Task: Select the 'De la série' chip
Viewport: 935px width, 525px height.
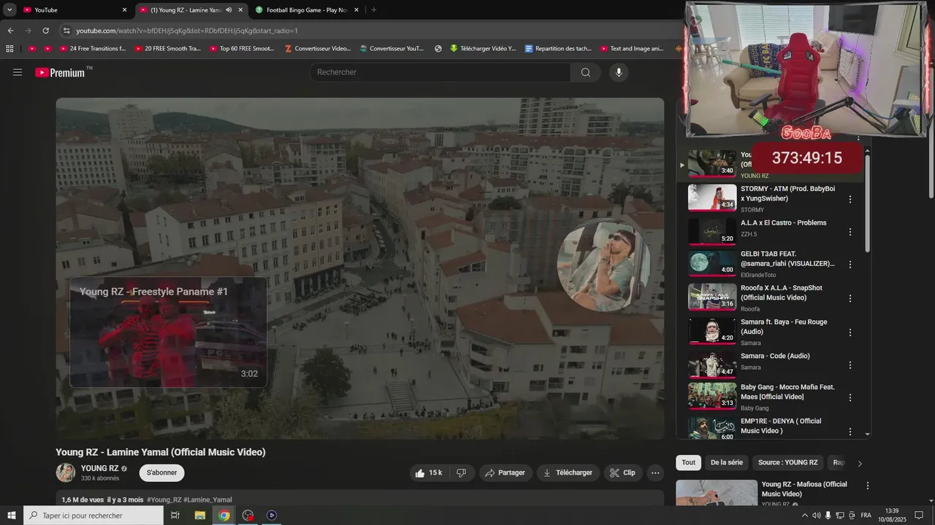Action: click(x=726, y=462)
